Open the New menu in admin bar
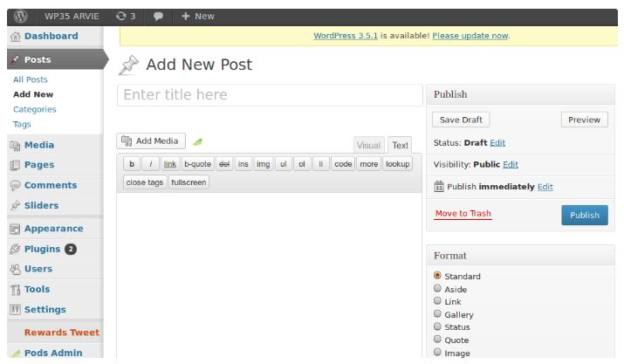The height and width of the screenshot is (364, 624). [198, 16]
